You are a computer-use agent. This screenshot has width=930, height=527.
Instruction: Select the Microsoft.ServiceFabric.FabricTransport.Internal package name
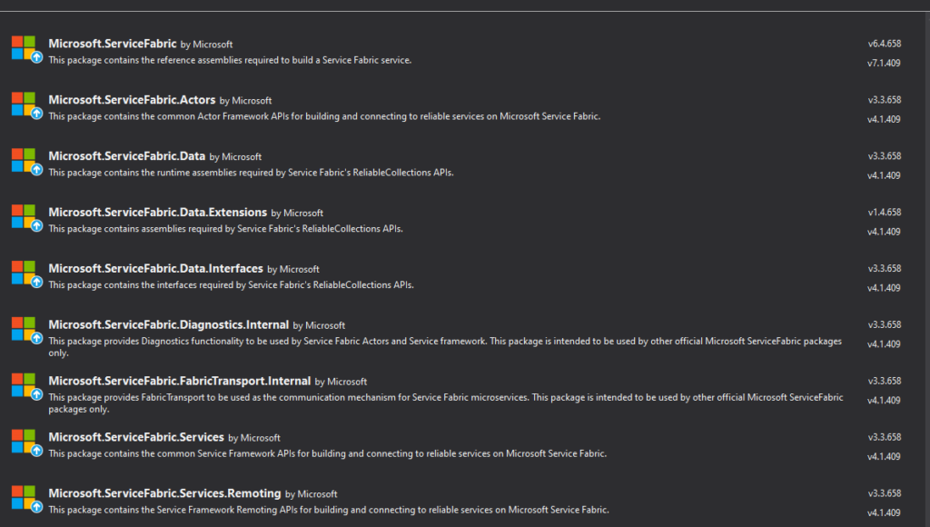coord(180,382)
